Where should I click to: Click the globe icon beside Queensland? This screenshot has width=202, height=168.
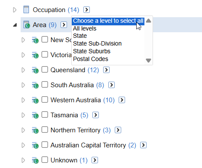(x=35, y=70)
